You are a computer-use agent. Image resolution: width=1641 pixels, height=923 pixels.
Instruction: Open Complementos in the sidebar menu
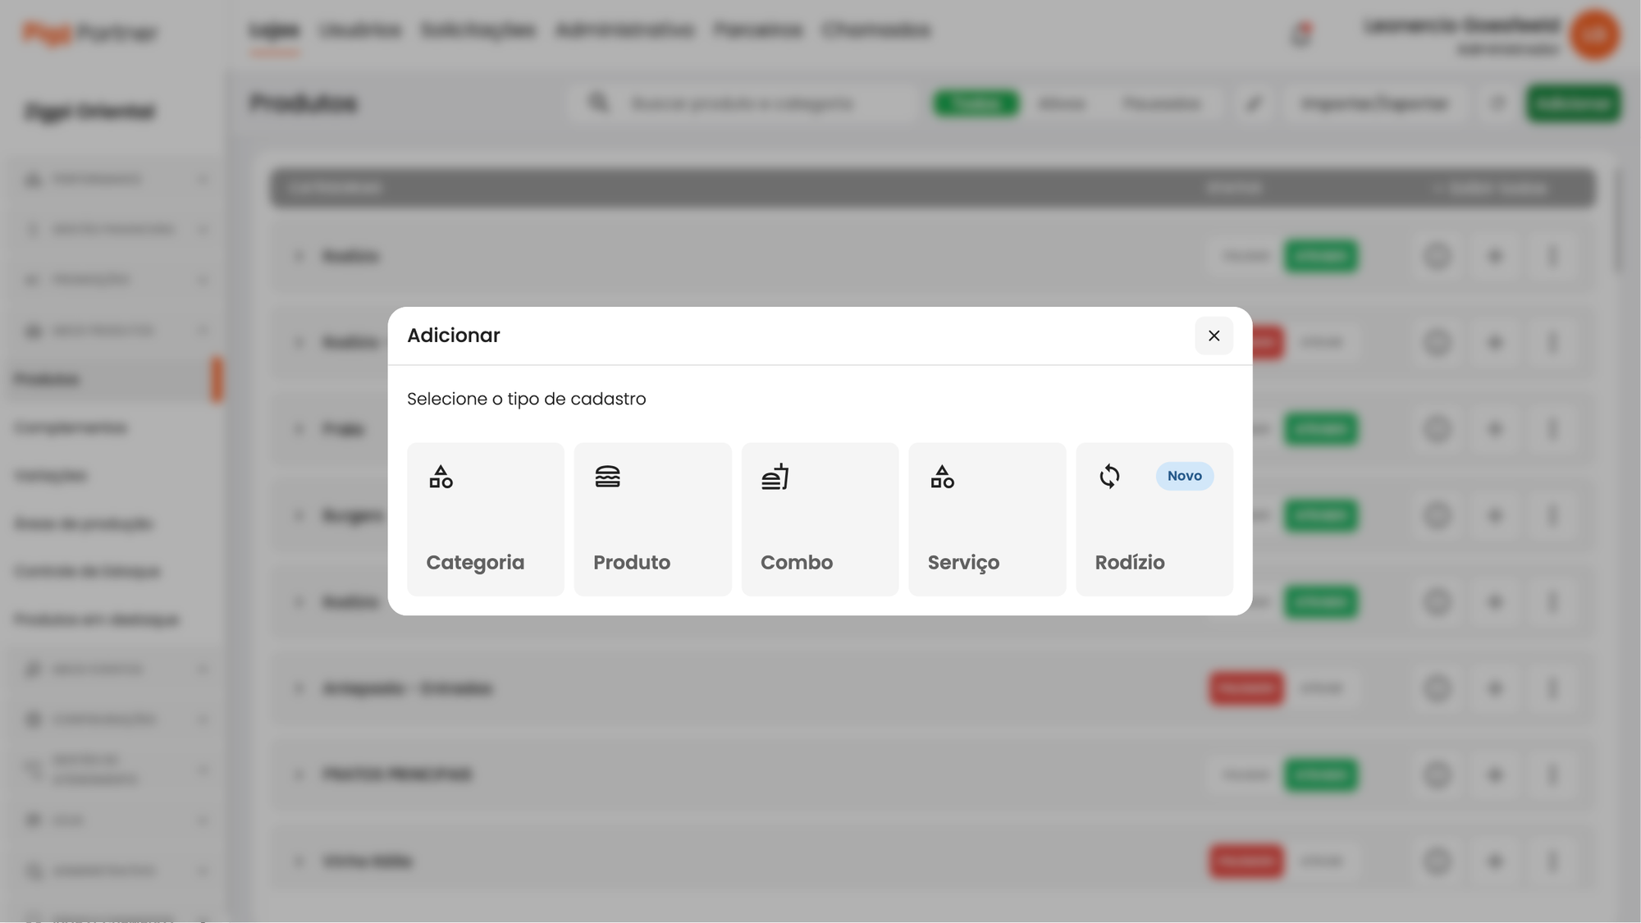click(71, 428)
